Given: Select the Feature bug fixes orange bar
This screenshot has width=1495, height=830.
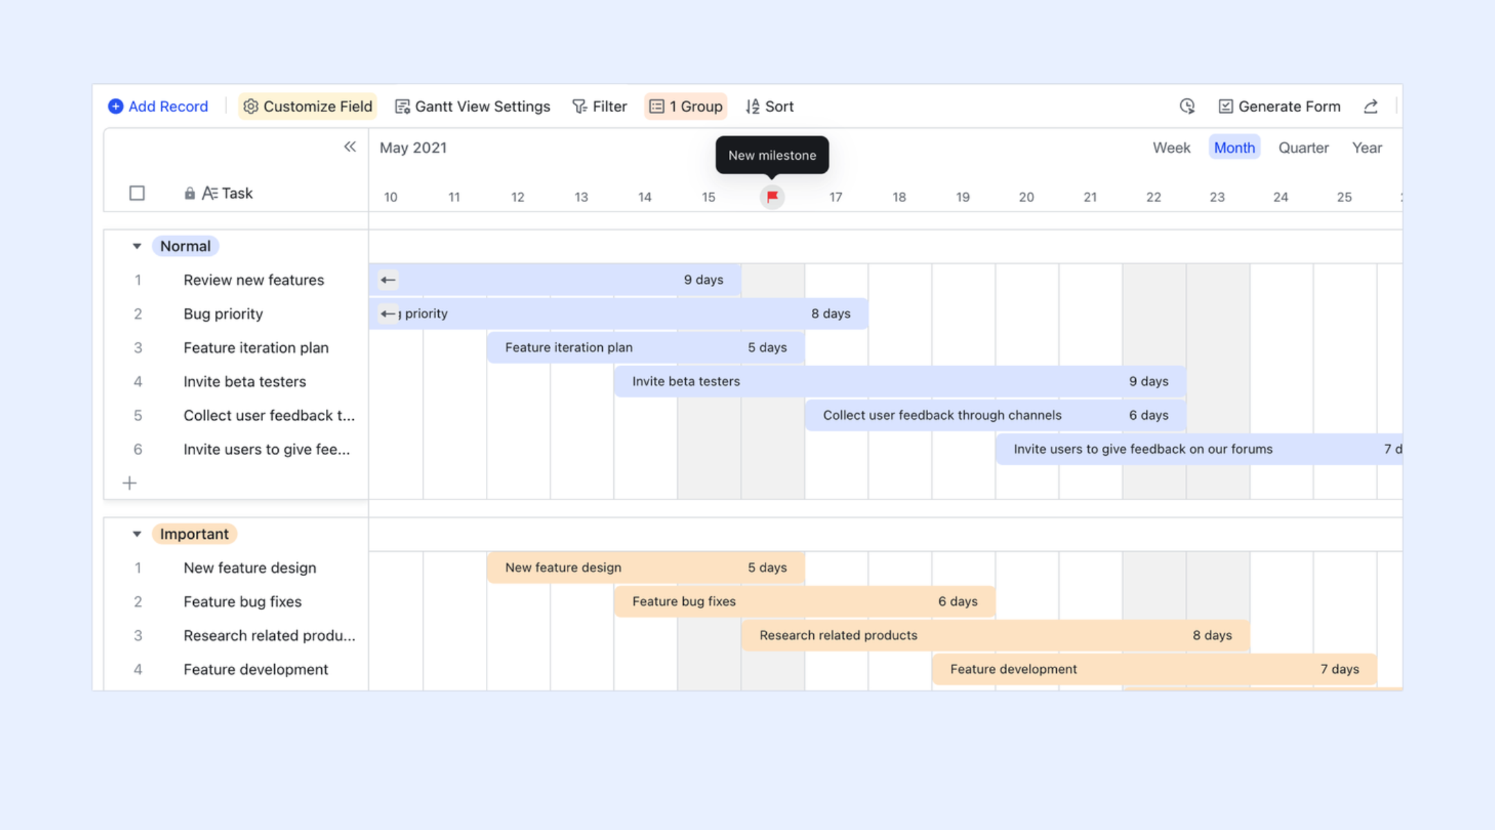Looking at the screenshot, I should [x=805, y=602].
